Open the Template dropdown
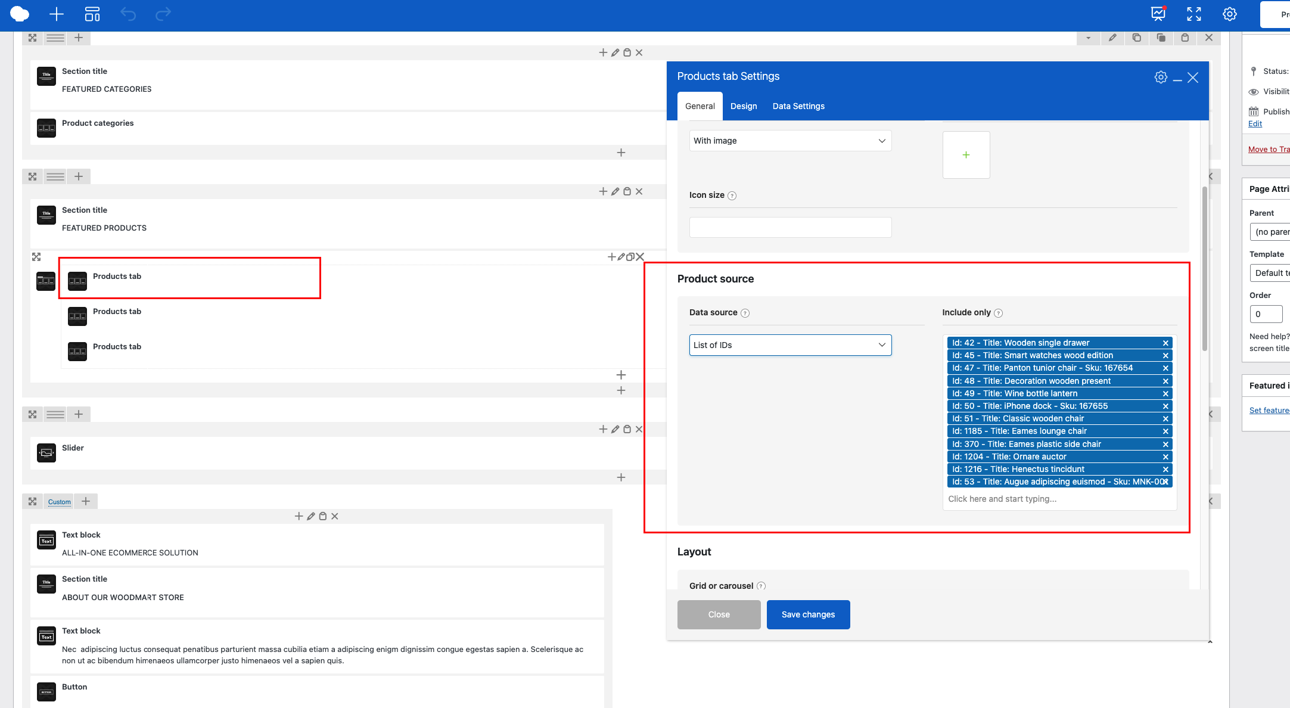The image size is (1290, 708). (1270, 273)
